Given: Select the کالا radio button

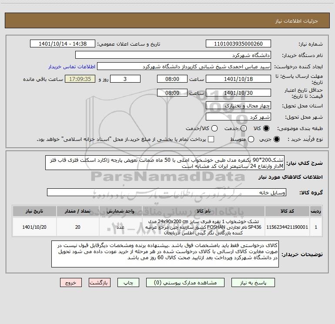Looking at the screenshot, I should pyautogui.click(x=266, y=128).
